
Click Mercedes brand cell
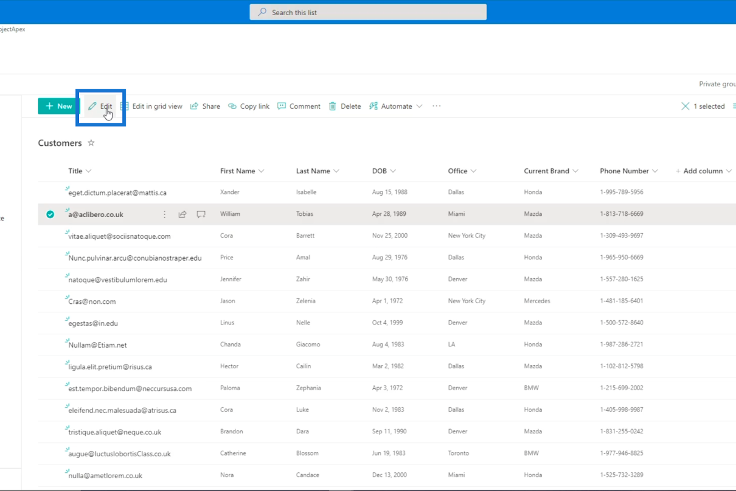pos(537,301)
